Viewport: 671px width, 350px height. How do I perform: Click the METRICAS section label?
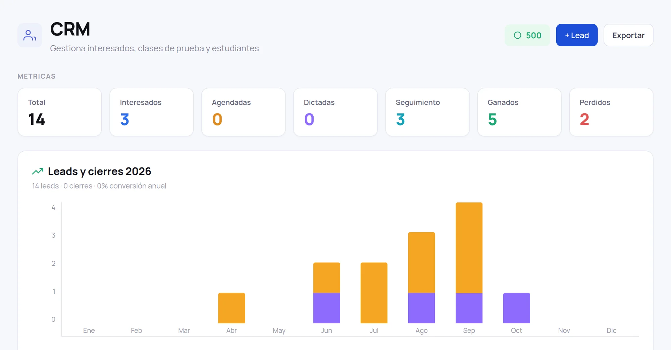pyautogui.click(x=37, y=76)
